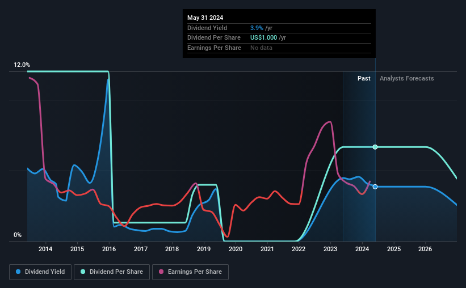Click the teal Dividend Per Share legend dot
The height and width of the screenshot is (288, 466).
coord(83,272)
